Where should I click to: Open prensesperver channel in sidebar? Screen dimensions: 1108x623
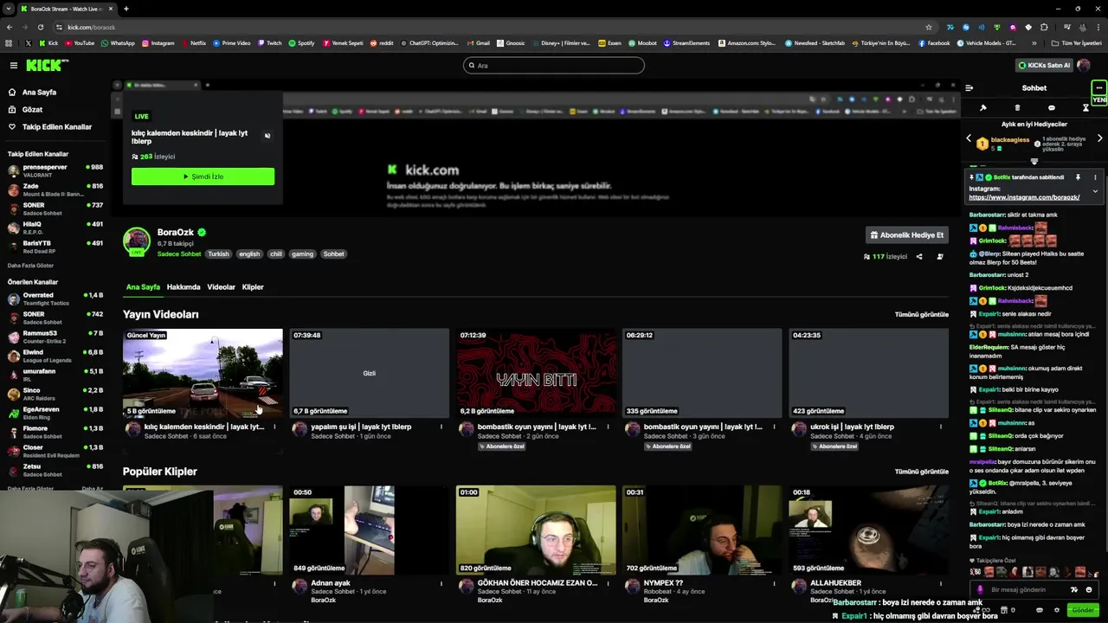[54, 170]
